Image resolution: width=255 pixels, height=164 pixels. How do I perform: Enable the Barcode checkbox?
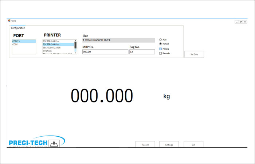pos(161,53)
